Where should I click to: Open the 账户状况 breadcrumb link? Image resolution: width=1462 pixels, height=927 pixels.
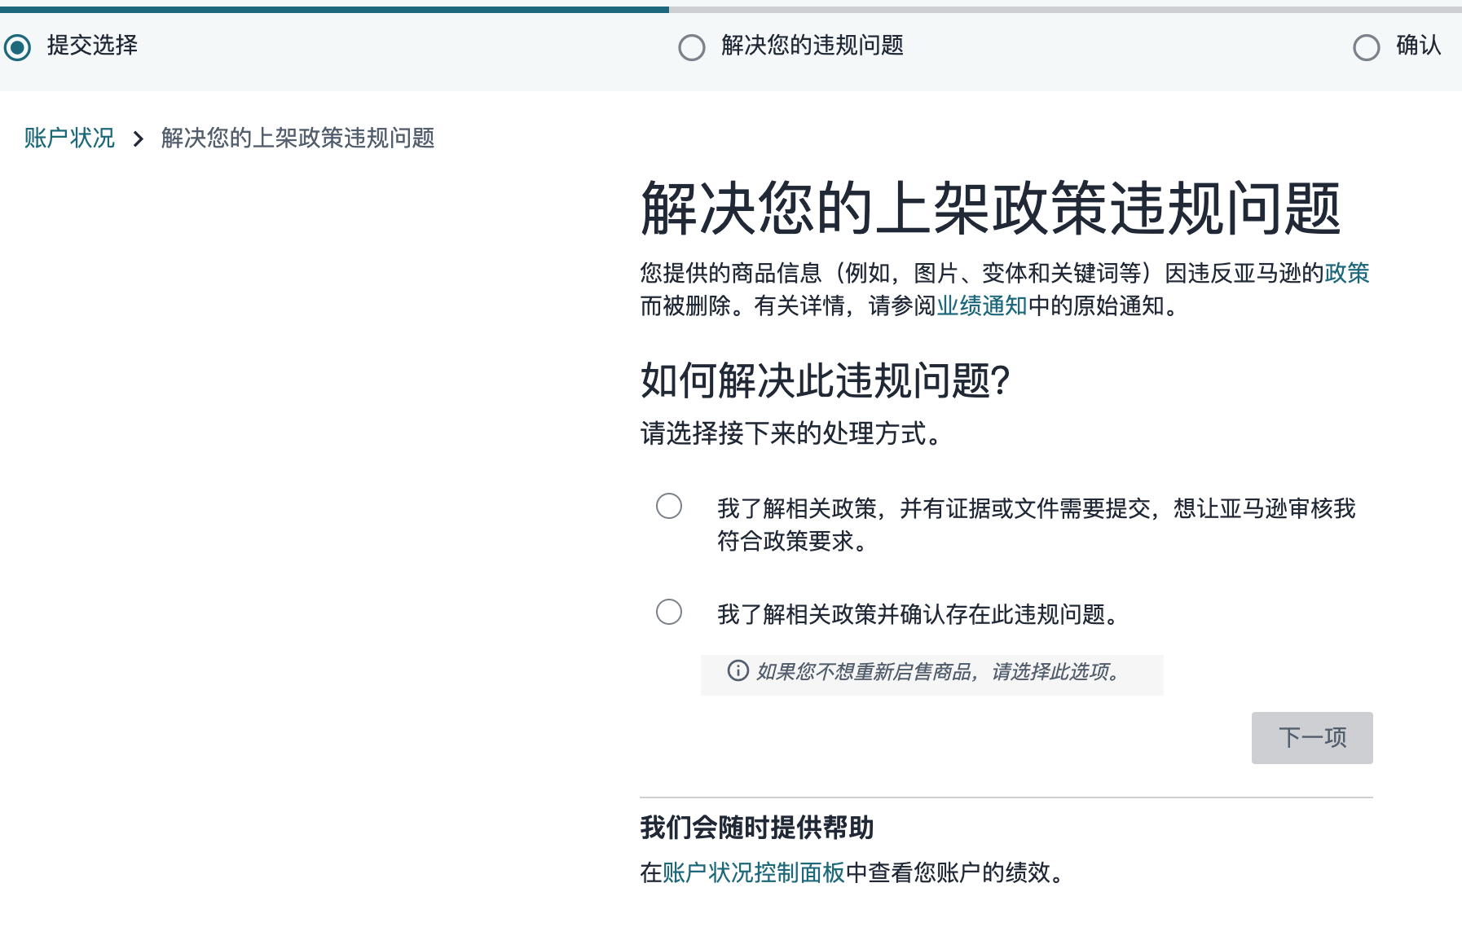[69, 138]
